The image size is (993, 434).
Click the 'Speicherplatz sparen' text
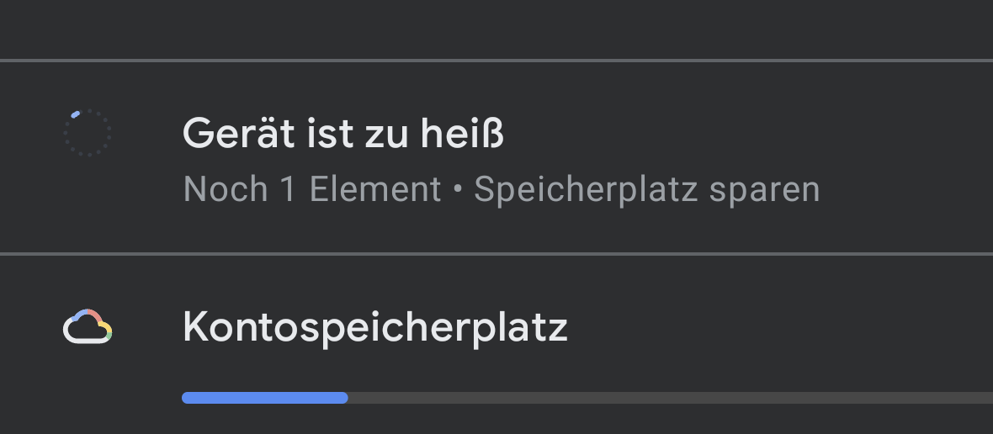coord(646,190)
